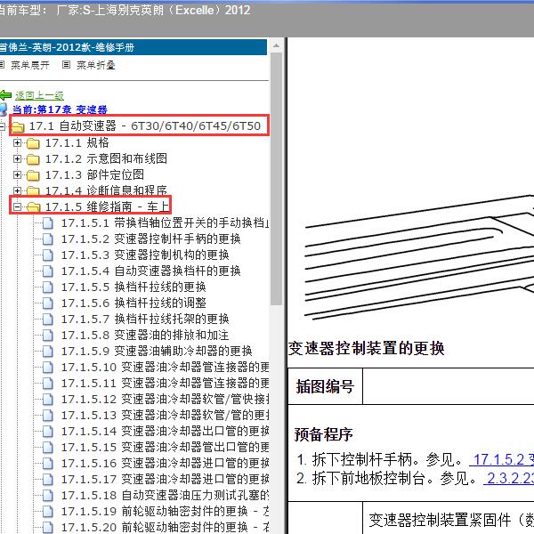
Task: Follow the 17.1.5.2 hyperlink in 预备程序
Action: tap(502, 459)
